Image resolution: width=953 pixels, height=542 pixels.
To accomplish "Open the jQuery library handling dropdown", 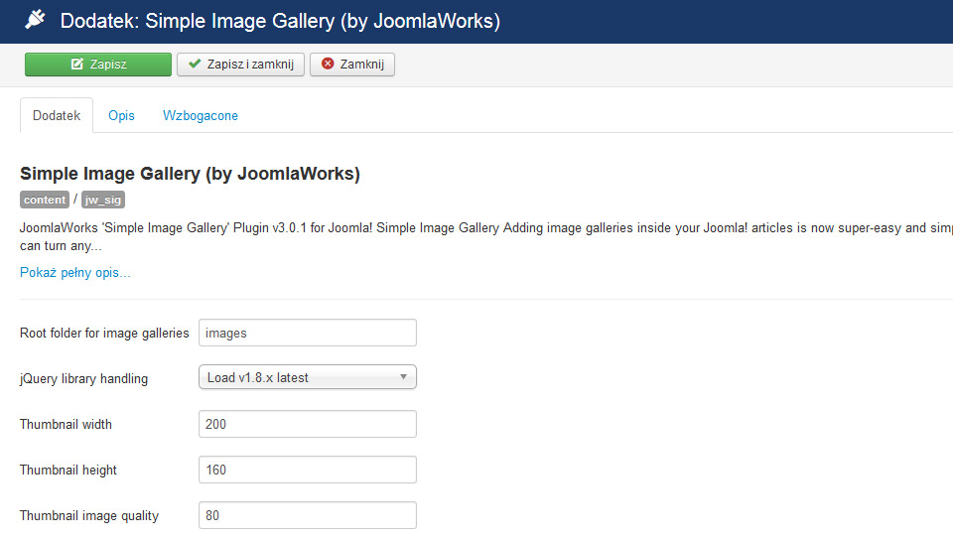I will point(308,377).
